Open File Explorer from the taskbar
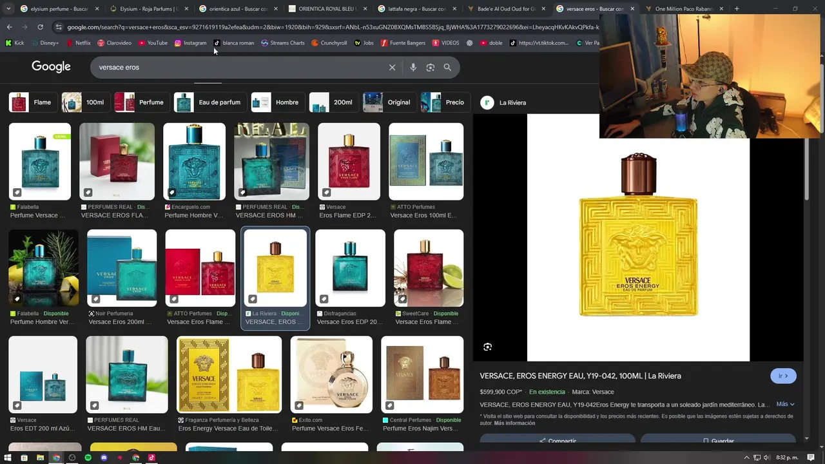The width and height of the screenshot is (825, 464). [40, 458]
